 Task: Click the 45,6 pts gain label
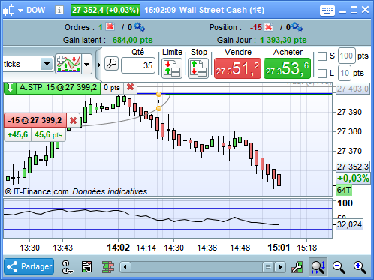(x=48, y=135)
